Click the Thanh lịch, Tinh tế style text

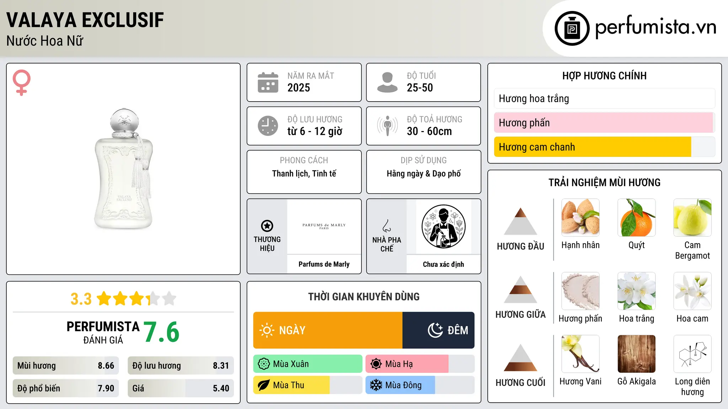click(304, 174)
